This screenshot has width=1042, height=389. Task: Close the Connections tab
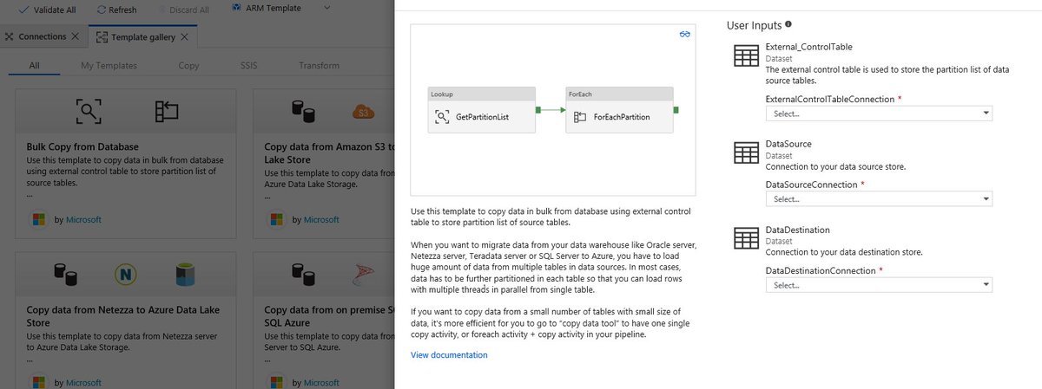(x=75, y=36)
